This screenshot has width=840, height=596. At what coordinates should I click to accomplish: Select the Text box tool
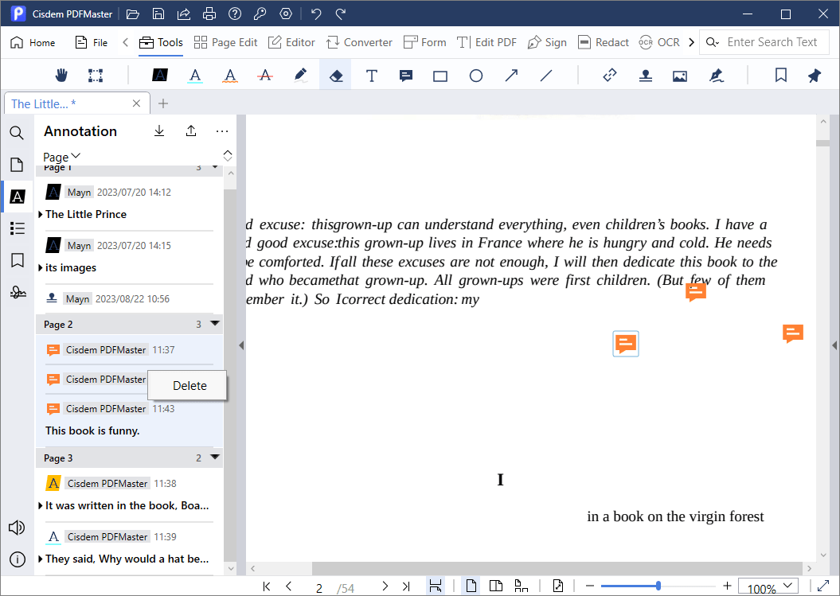371,76
